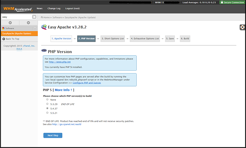Image resolution: width=246 pixels, height=148 pixels.
Task: Select EasyApache (Apache Update) in sidebar
Action: coord(19,34)
